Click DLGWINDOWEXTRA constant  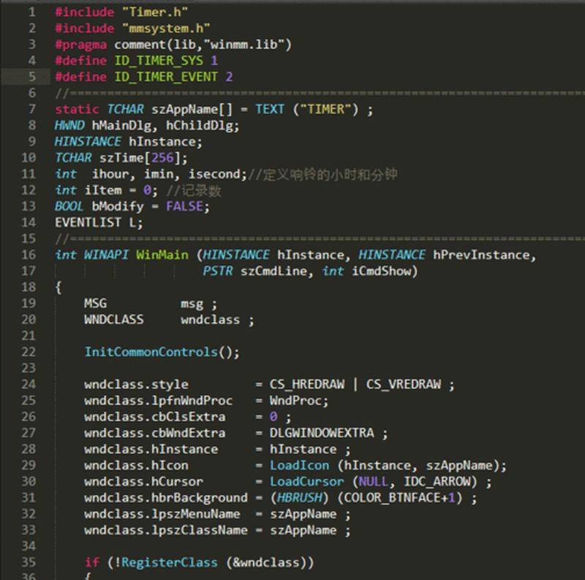pos(322,433)
